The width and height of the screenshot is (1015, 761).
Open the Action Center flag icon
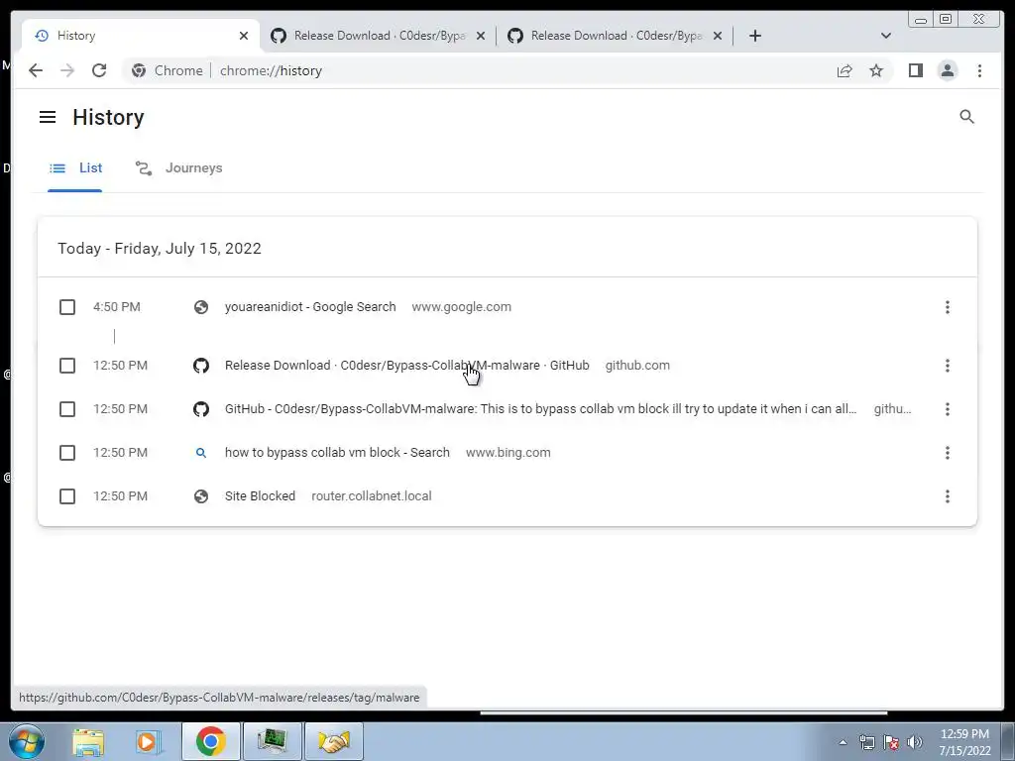click(x=891, y=742)
